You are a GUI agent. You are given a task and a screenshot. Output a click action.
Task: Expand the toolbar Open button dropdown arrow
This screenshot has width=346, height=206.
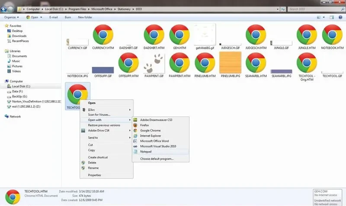click(x=41, y=17)
